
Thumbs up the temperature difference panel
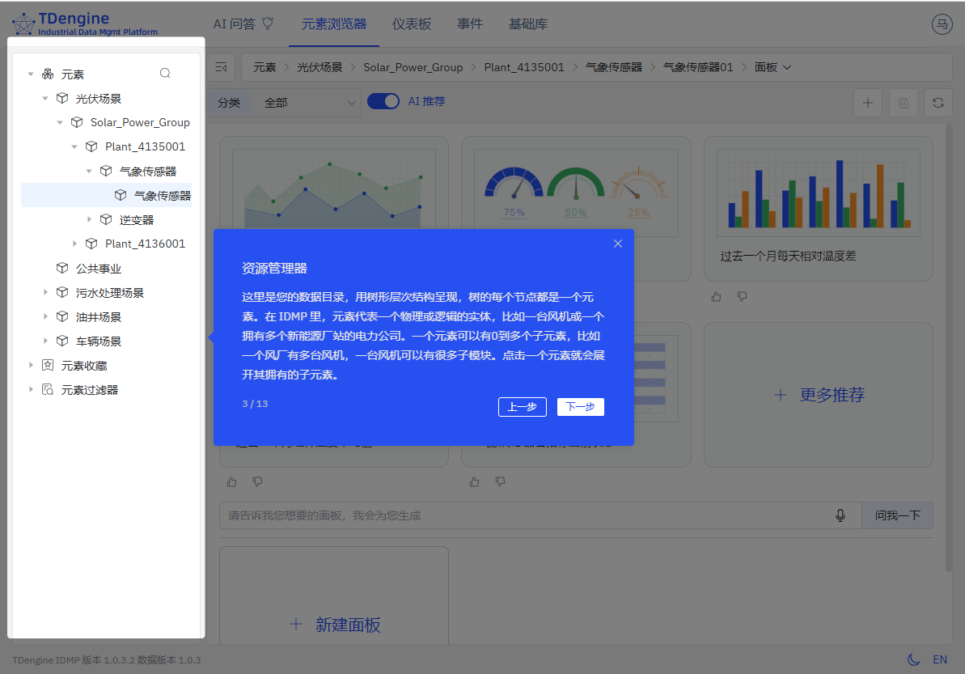pyautogui.click(x=716, y=297)
